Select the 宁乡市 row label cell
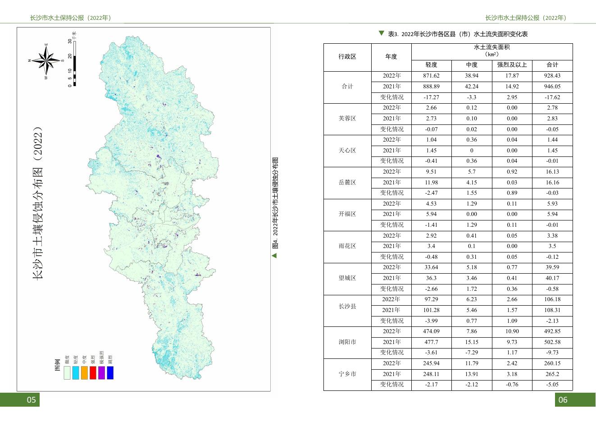The height and width of the screenshot is (422, 596). [347, 375]
